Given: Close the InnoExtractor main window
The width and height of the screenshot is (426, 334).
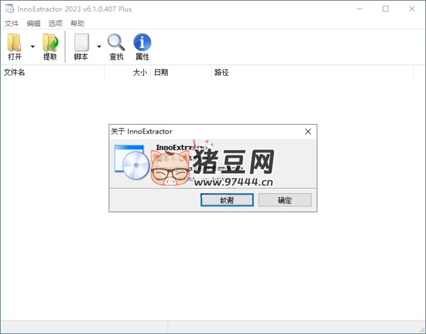Looking at the screenshot, I should 412,9.
